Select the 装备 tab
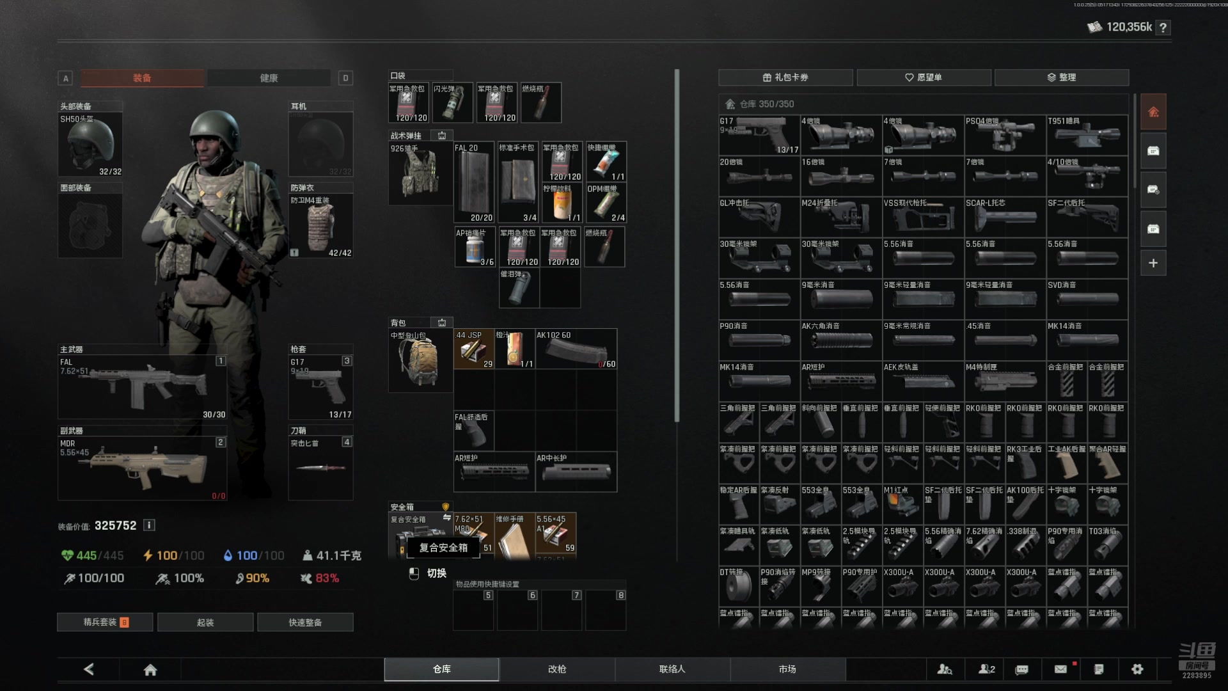Screen dimensions: 1228x691 point(142,78)
